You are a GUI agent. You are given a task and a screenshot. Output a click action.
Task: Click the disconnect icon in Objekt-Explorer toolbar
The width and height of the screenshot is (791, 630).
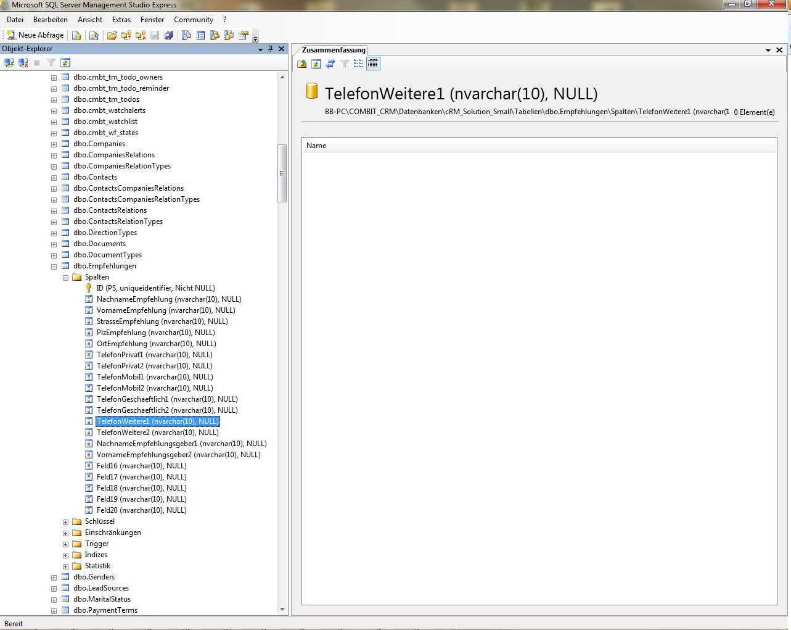tap(23, 63)
